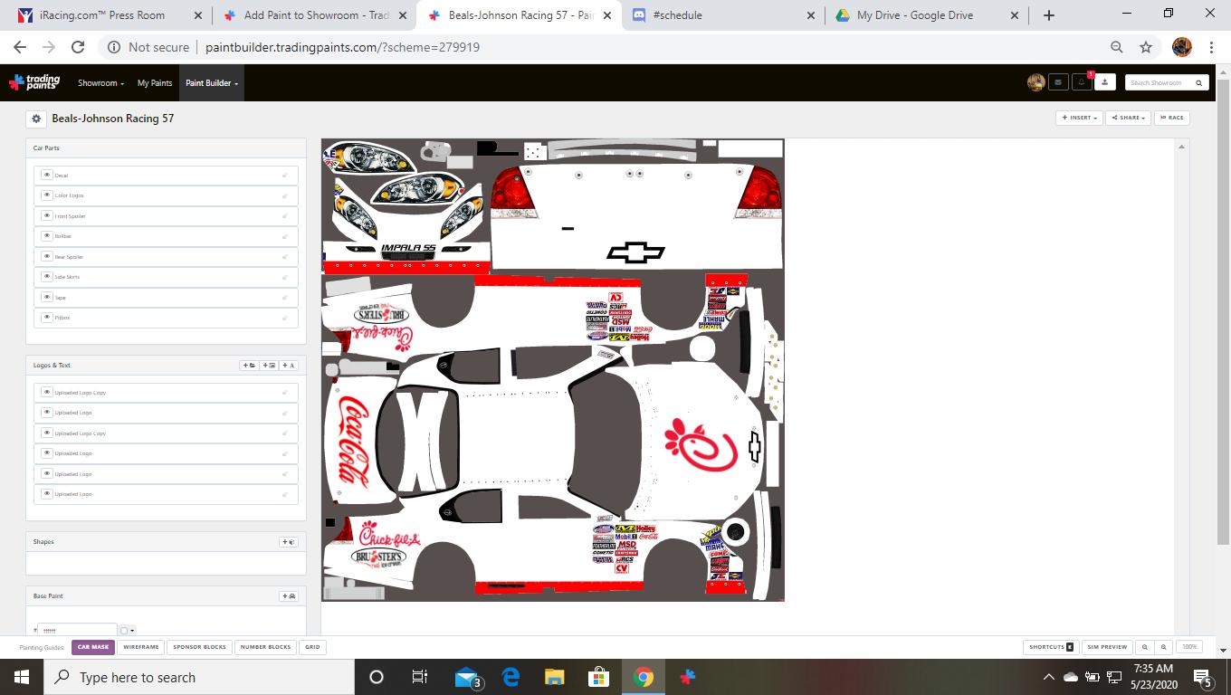Open the My Paints menu item
Screen dimensions: 1231x695
tap(154, 82)
